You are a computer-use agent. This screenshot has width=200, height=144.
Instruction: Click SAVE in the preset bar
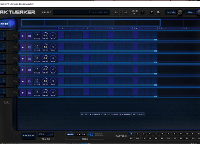(100, 12)
